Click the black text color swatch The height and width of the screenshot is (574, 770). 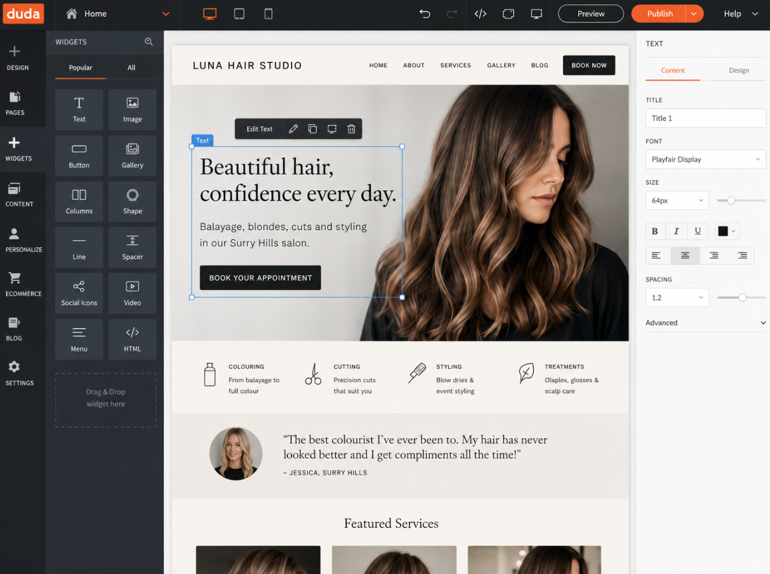(x=723, y=231)
